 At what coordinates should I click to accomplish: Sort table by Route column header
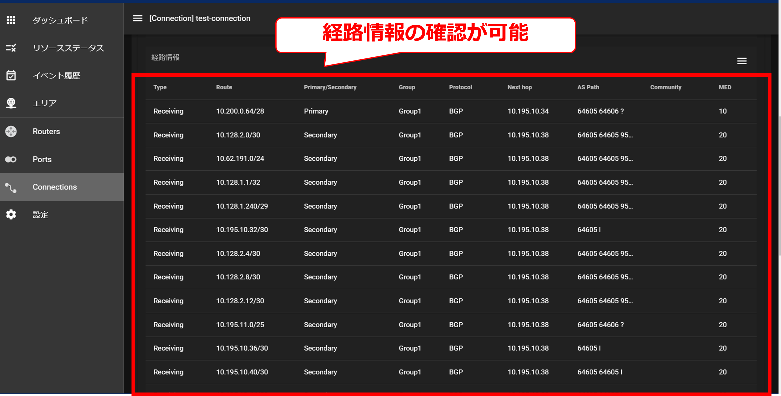(x=224, y=87)
